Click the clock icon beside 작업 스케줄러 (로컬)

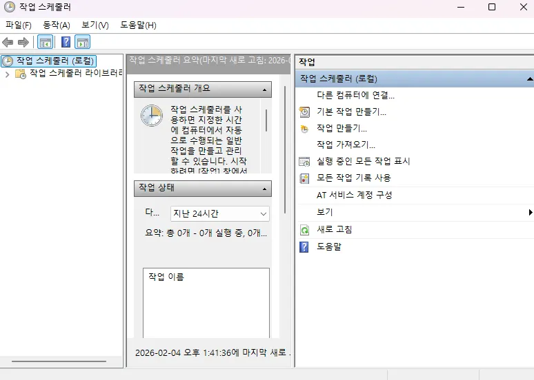coord(8,61)
